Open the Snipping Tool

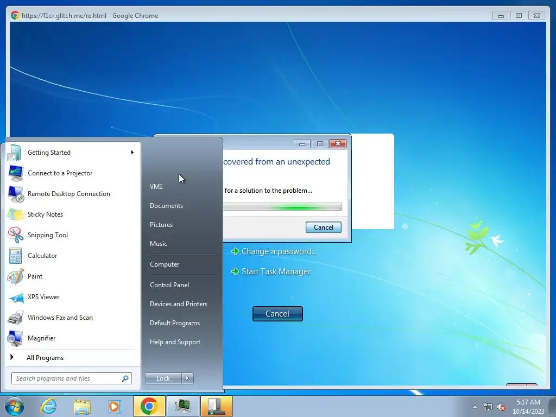73,235
